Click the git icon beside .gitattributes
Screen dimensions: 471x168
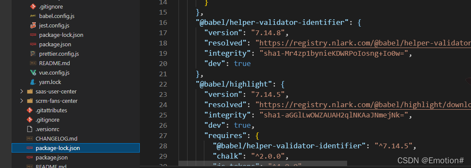29,110
